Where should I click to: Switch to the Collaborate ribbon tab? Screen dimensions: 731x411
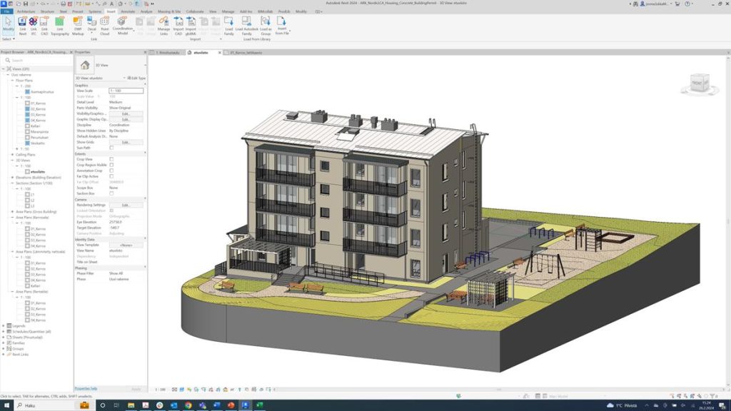pyautogui.click(x=195, y=11)
